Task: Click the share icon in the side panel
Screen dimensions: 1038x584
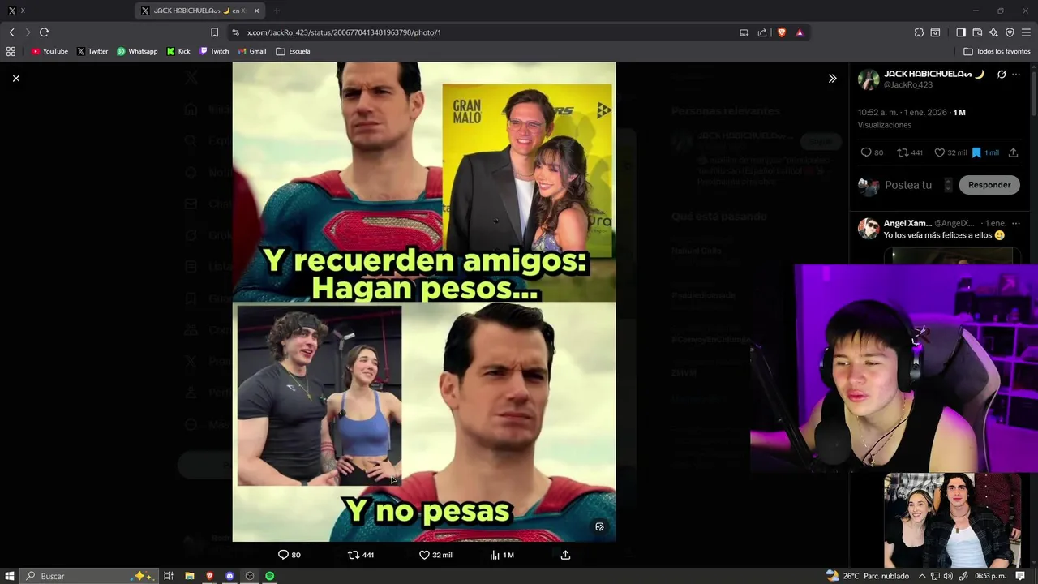Action: pyautogui.click(x=1013, y=152)
